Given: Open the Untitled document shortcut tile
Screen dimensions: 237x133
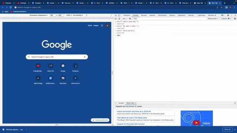Looking at the screenshot, I should coord(50,80).
